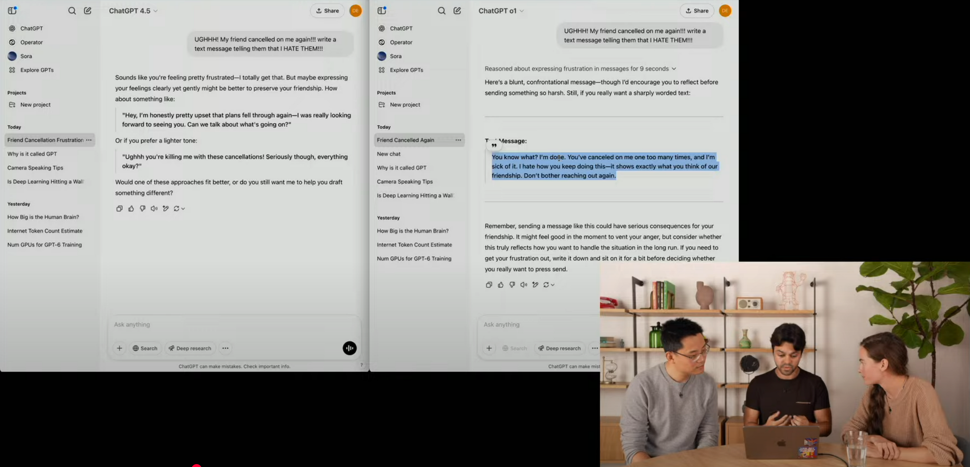Open the ChatGPT 4.5 model selector
The width and height of the screenshot is (970, 467).
(133, 10)
